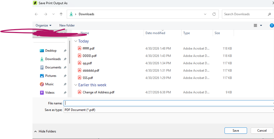Change view using the view icon
274x139 pixels.
coord(255,25)
